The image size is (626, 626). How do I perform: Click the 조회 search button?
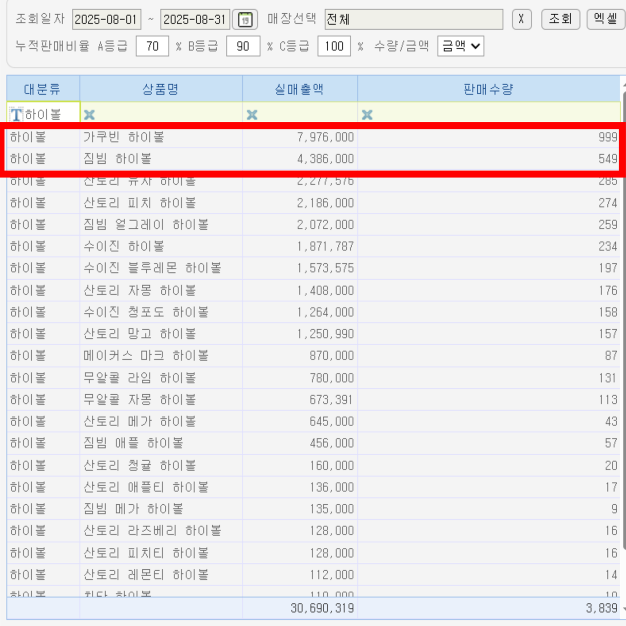pyautogui.click(x=560, y=20)
